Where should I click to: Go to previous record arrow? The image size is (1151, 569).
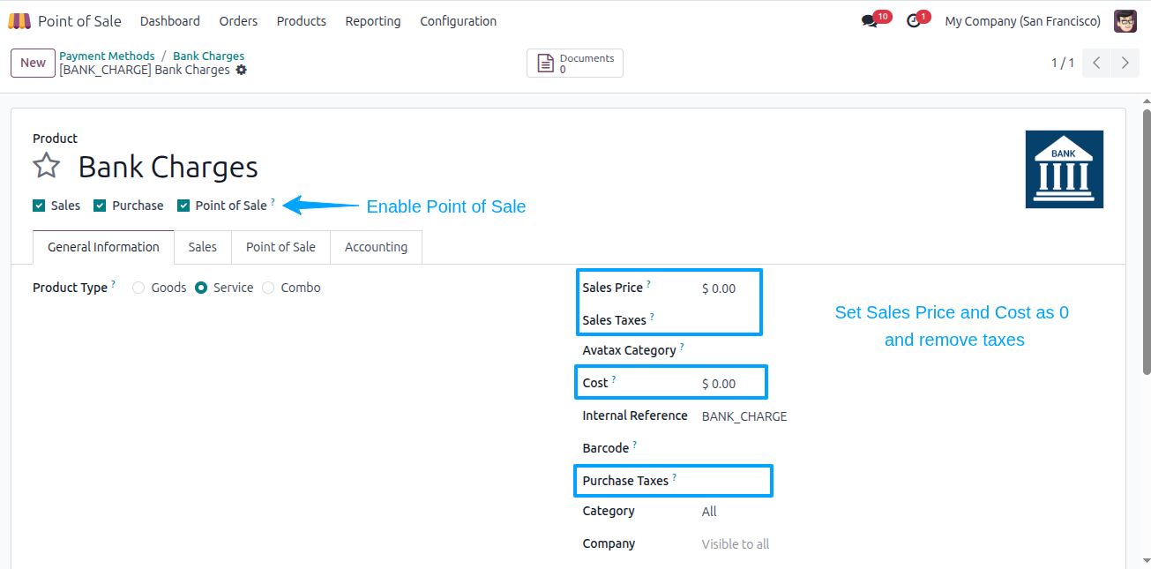point(1096,63)
